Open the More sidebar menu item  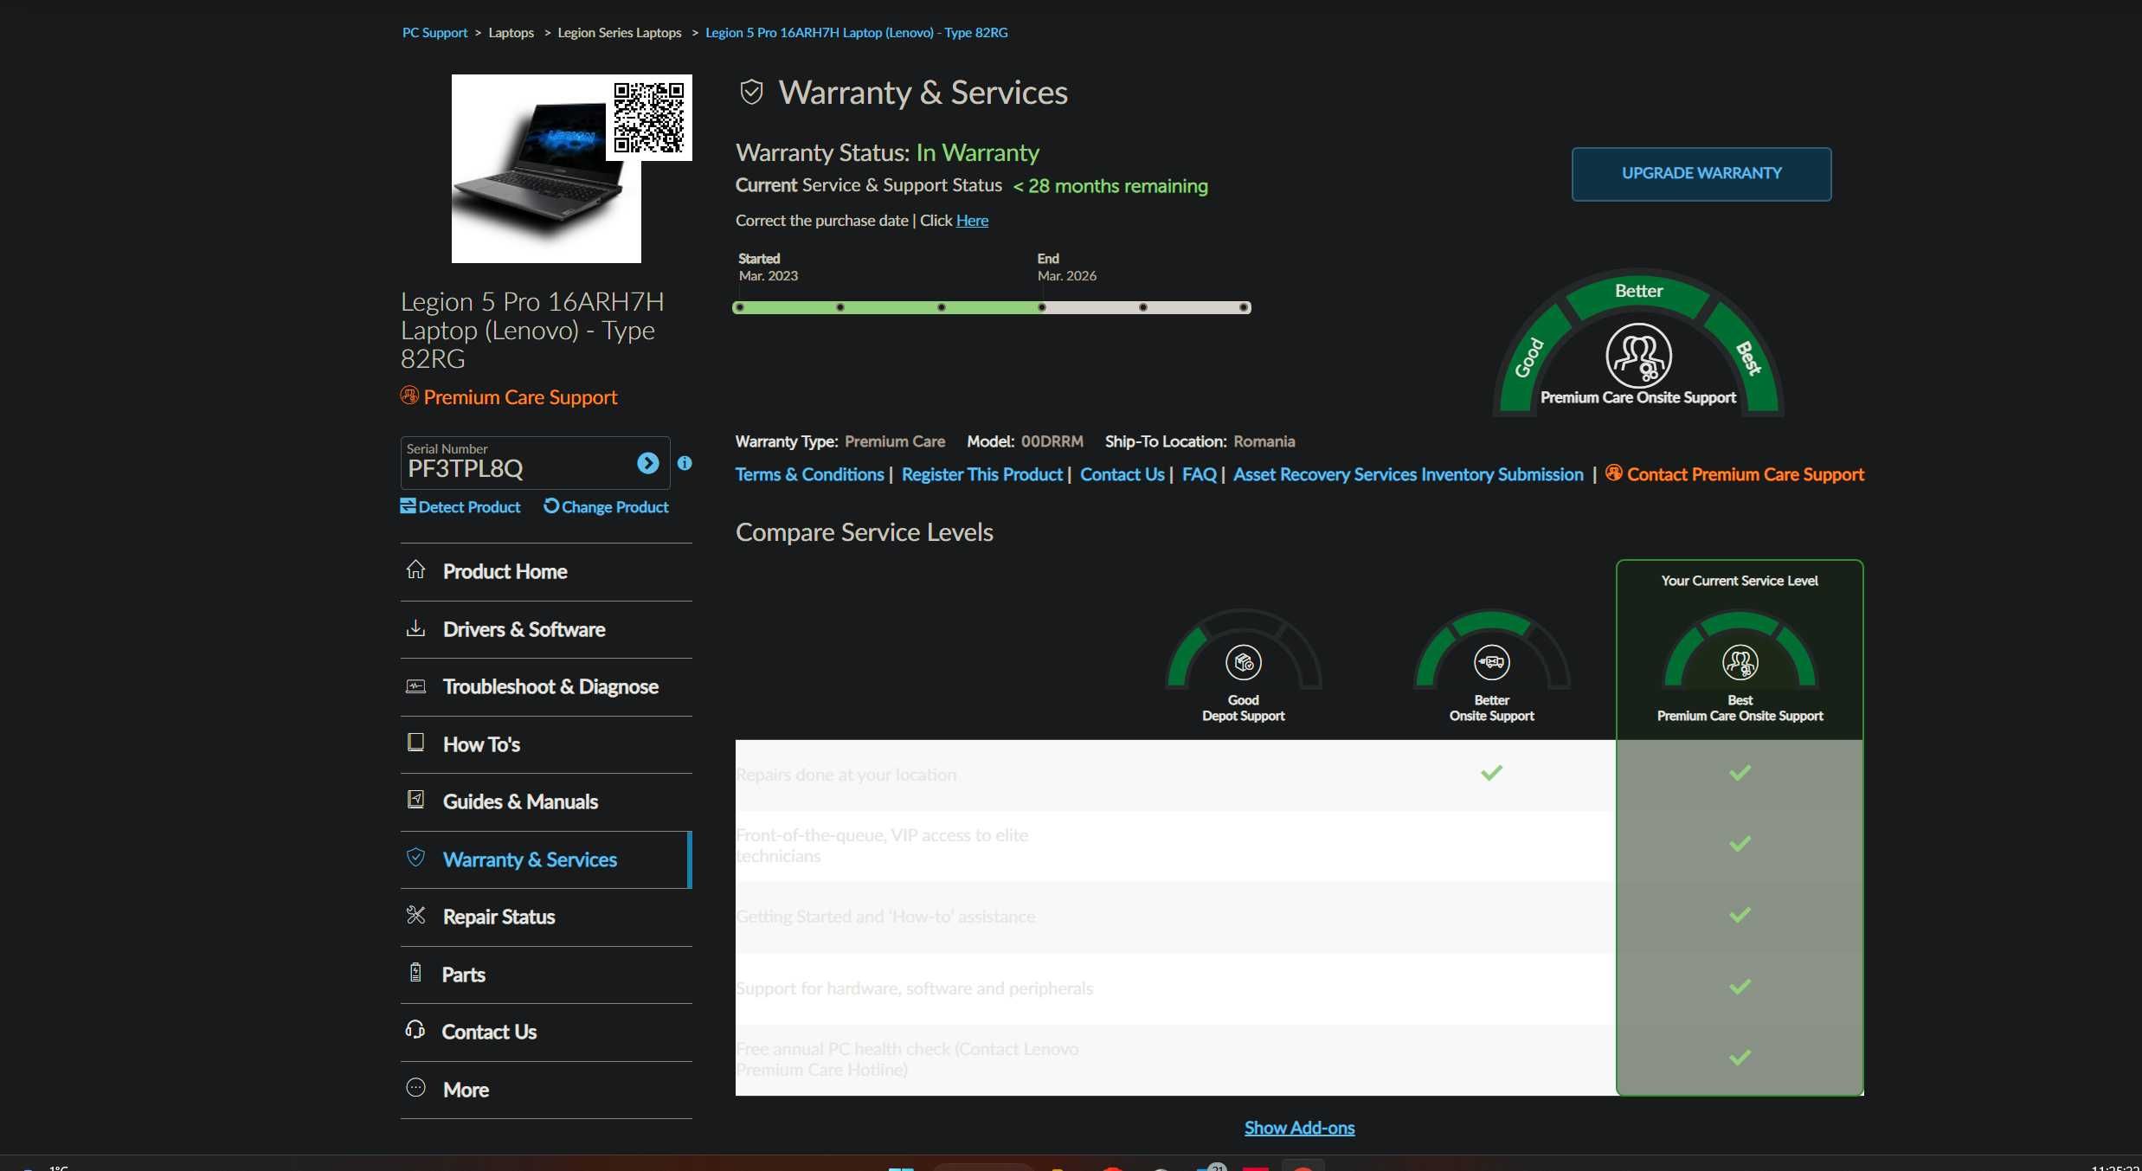pyautogui.click(x=466, y=1091)
